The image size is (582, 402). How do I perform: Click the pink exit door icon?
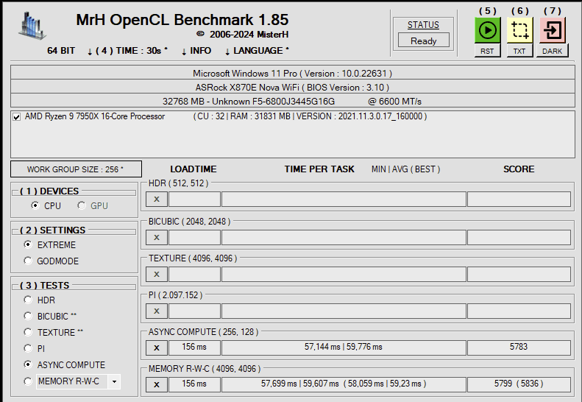(553, 30)
